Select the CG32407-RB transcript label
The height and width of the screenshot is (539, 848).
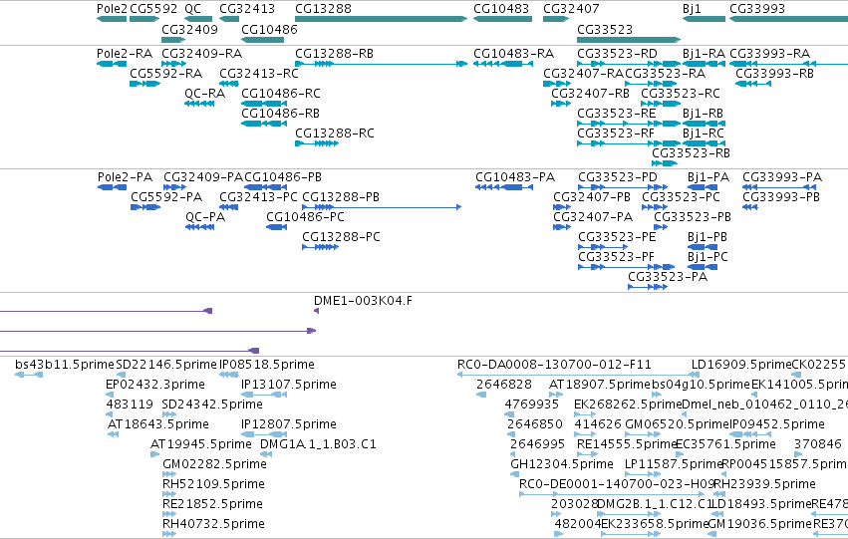pos(591,94)
